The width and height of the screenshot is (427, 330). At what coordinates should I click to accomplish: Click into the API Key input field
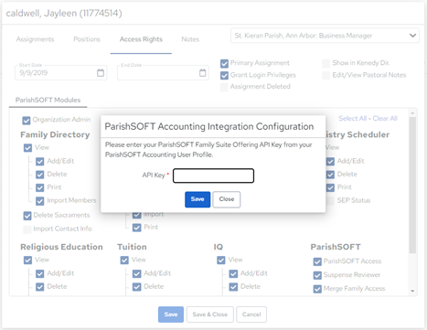pyautogui.click(x=213, y=176)
